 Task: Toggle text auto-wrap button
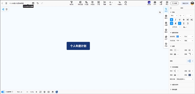click(x=172, y=23)
